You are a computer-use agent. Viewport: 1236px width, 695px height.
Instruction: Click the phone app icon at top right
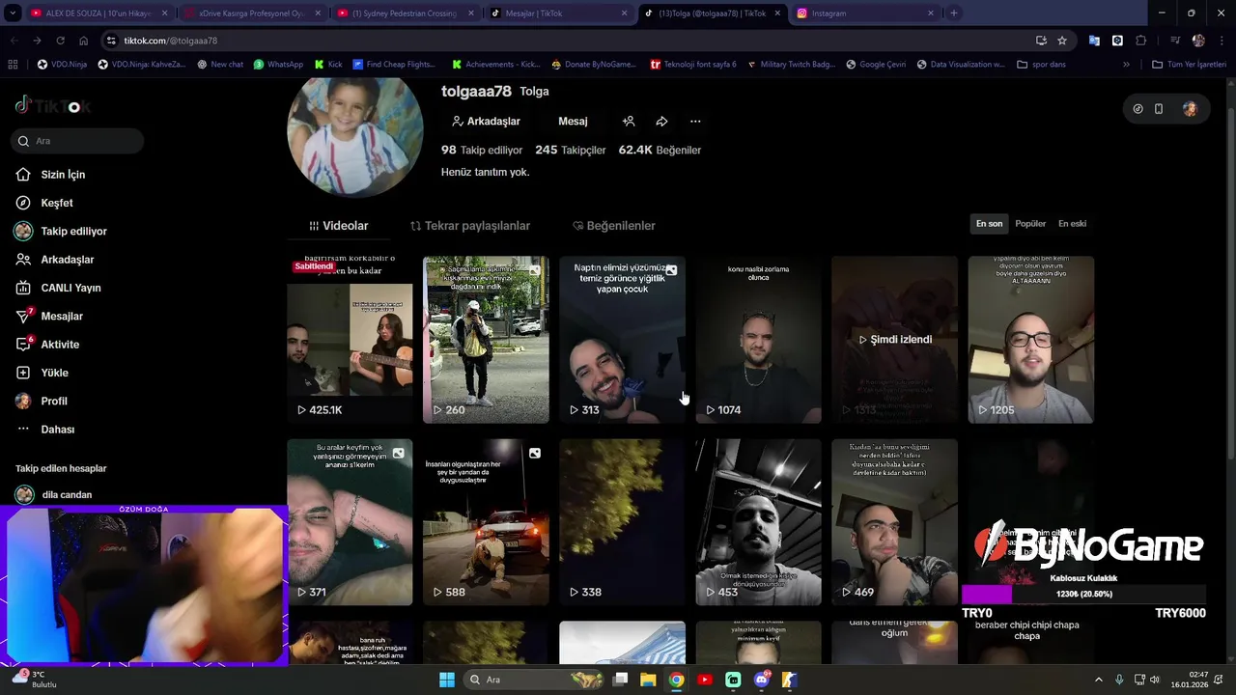coord(1159,109)
